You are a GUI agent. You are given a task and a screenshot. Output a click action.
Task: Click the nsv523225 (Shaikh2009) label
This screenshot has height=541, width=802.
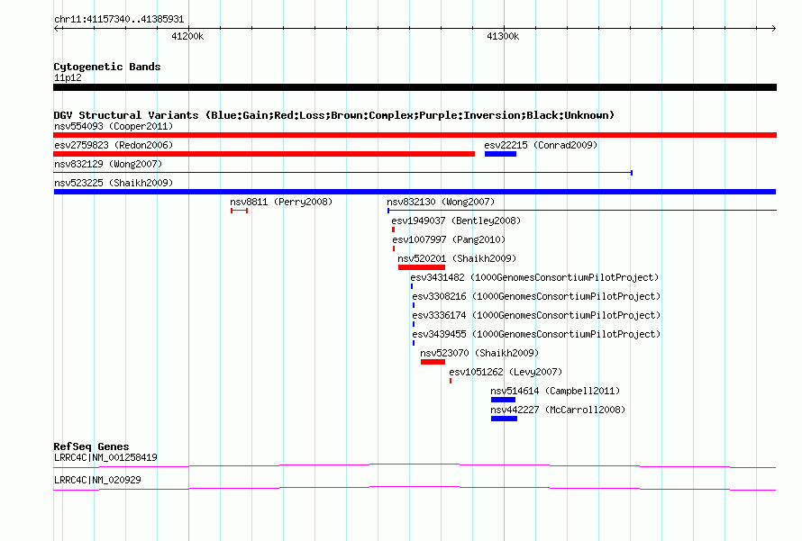click(114, 183)
